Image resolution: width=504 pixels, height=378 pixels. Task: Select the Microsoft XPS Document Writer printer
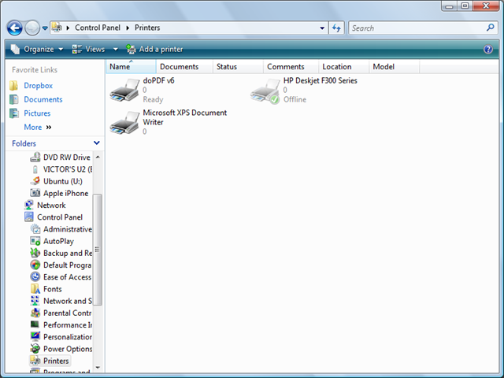tap(169, 122)
